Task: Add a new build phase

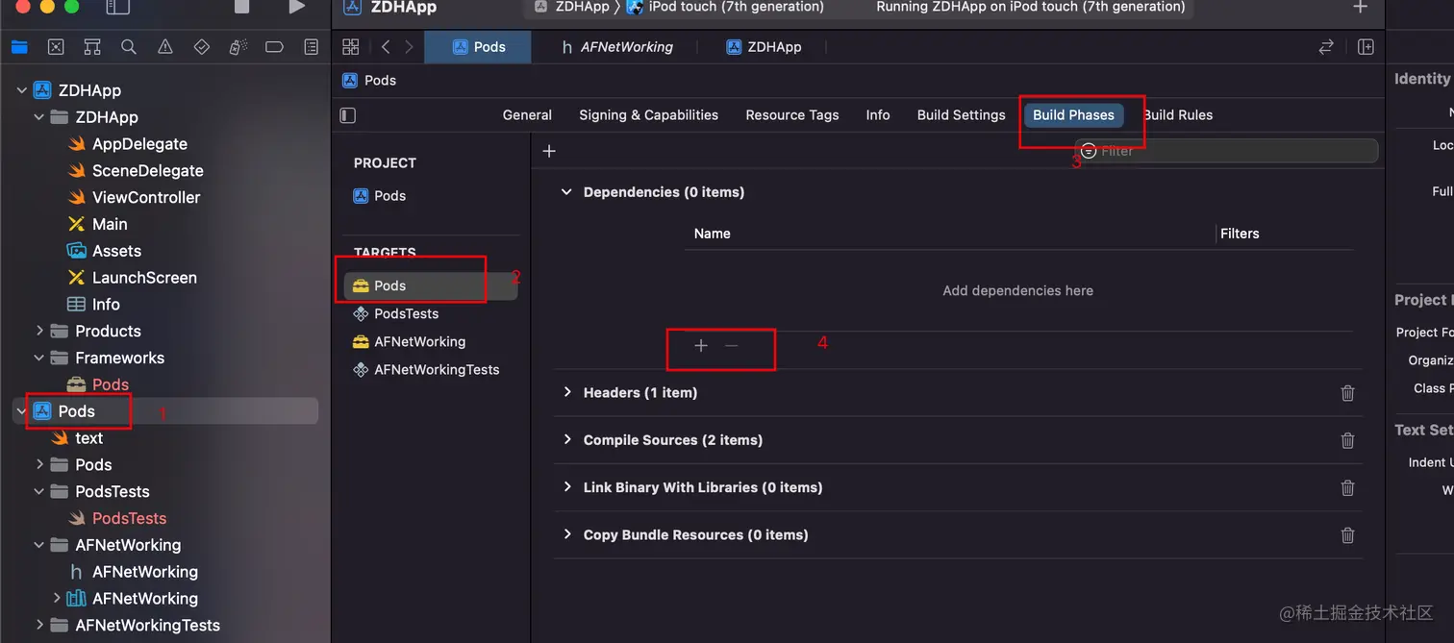Action: point(549,151)
